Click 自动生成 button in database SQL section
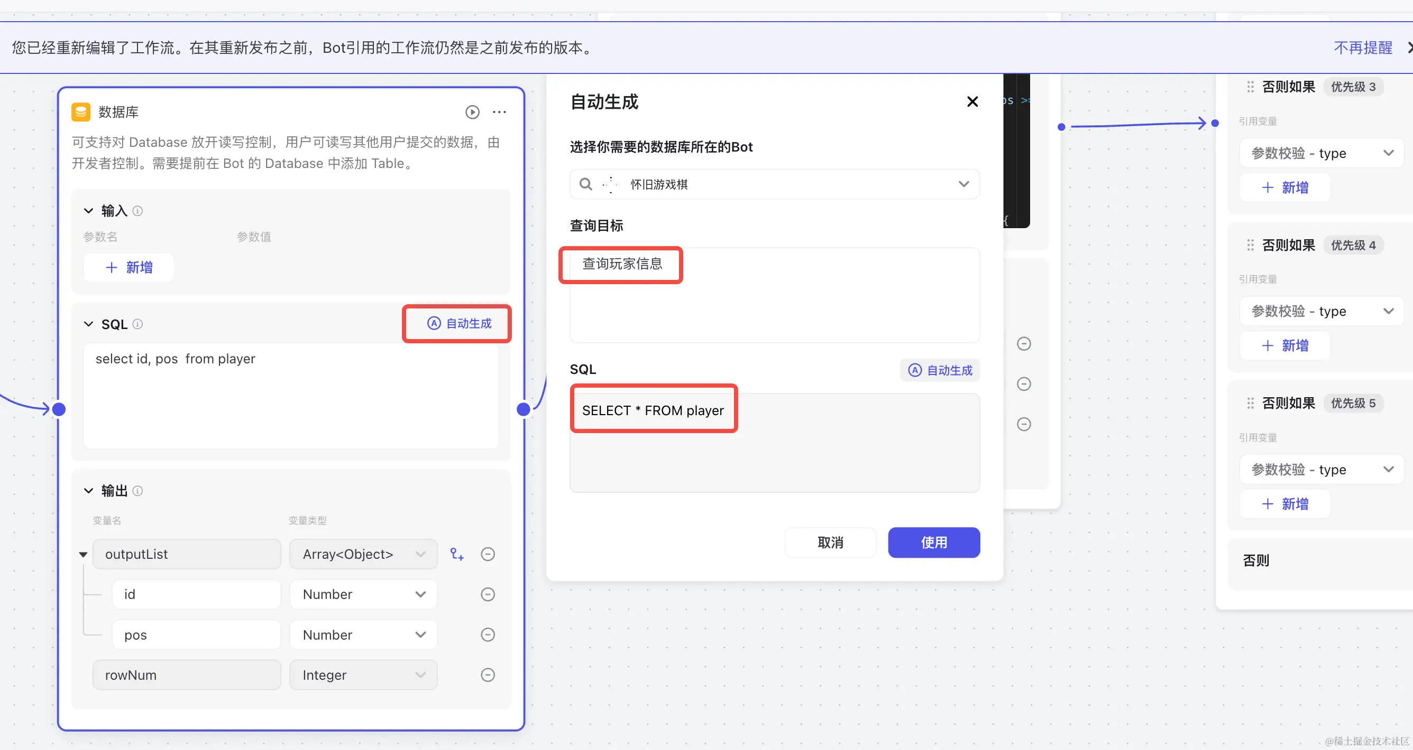 click(458, 324)
